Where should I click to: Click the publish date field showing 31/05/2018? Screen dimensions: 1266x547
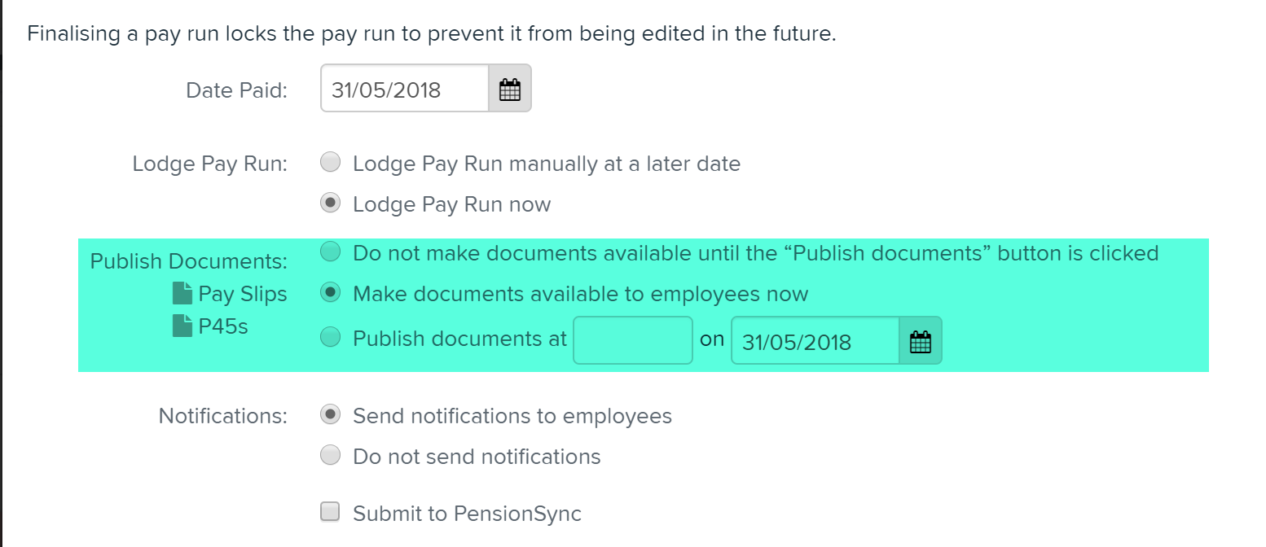click(815, 341)
